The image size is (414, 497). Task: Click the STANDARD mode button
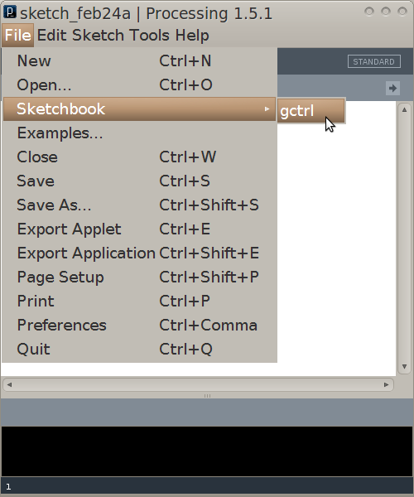[374, 61]
